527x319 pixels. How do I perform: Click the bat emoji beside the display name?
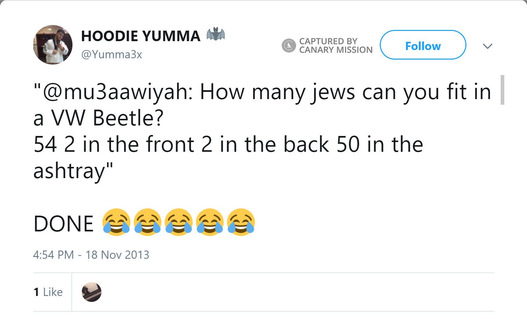215,34
